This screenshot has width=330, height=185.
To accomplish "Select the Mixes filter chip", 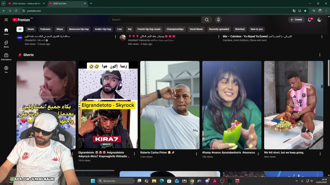I will coord(60,29).
